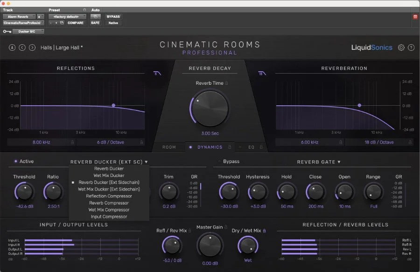Click the reverberation filter curve handle
Viewport: 420px width, 272px height.
[359, 105]
